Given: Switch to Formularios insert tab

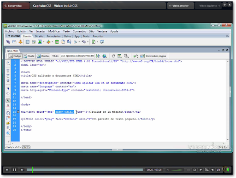Looking at the screenshot, I should pos(53,36).
